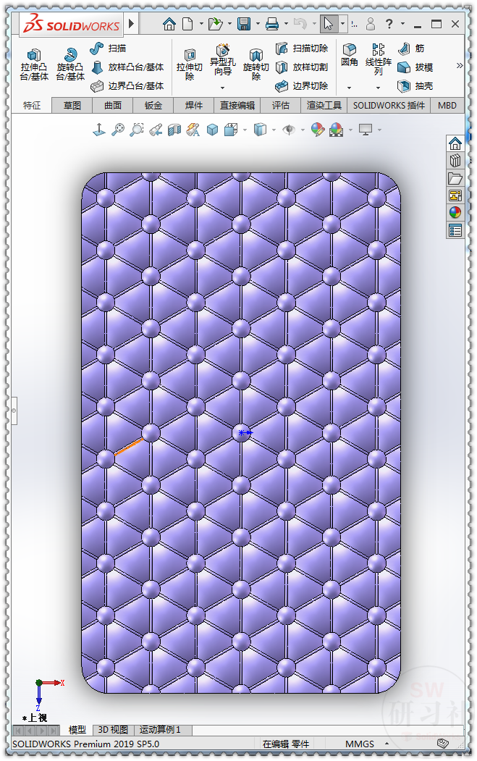
Task: Select the Swept Cut (扫描切除) tool
Action: [302, 48]
